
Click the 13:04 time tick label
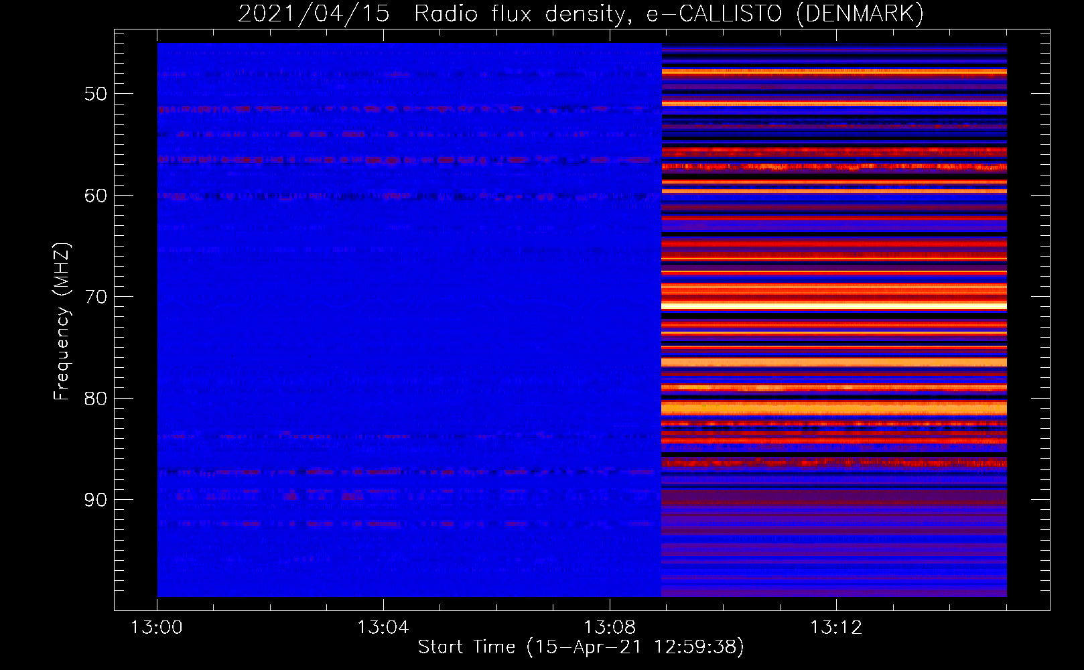point(383,628)
